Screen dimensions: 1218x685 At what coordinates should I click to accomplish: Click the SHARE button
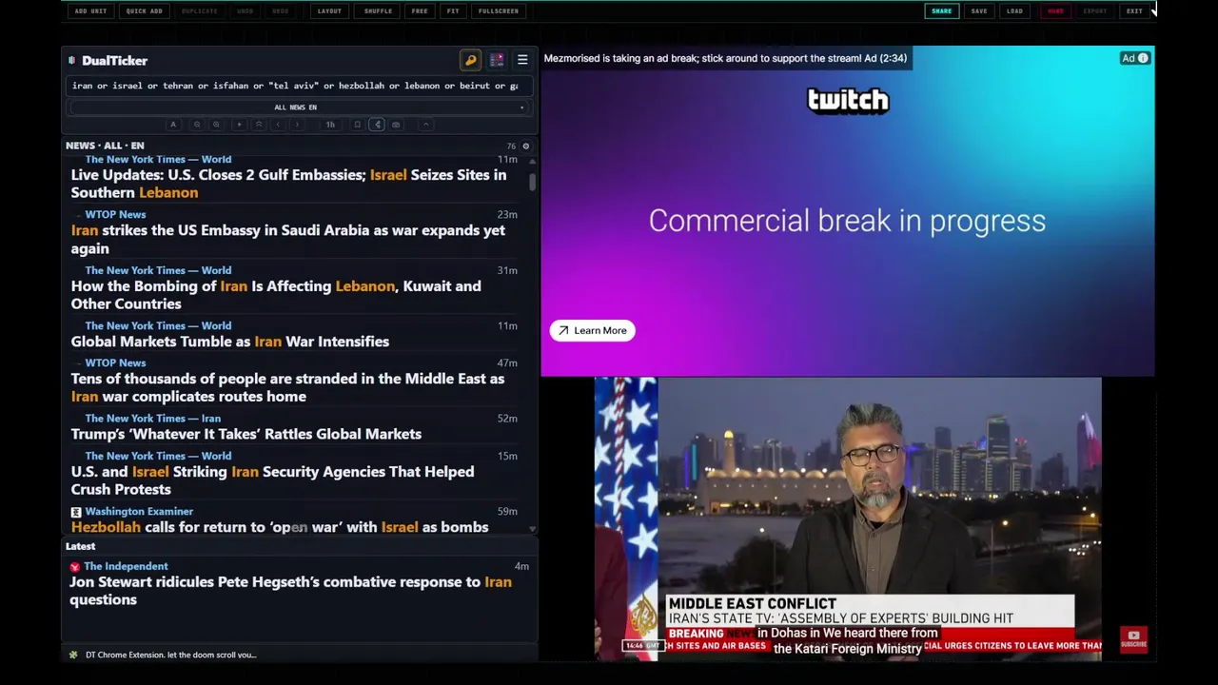pyautogui.click(x=941, y=11)
